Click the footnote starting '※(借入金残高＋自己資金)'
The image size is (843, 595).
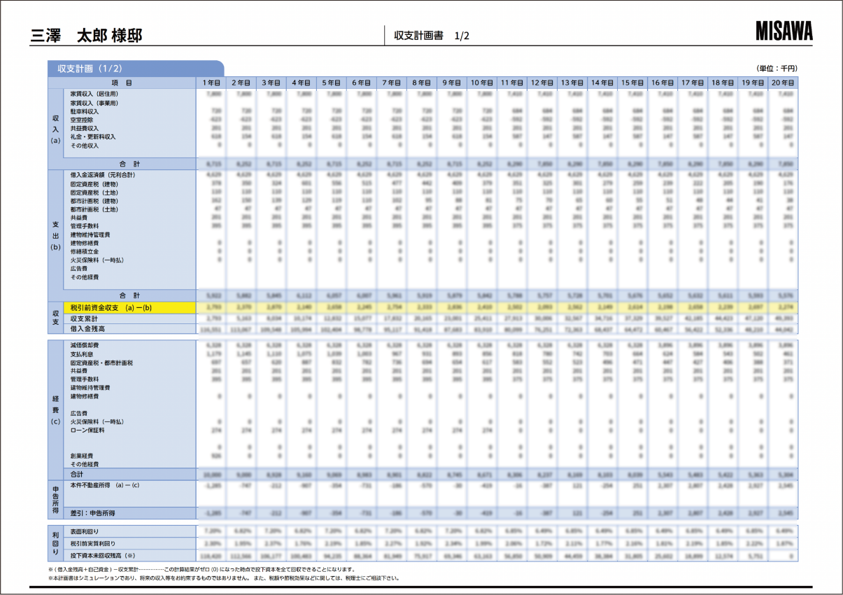tap(203, 570)
